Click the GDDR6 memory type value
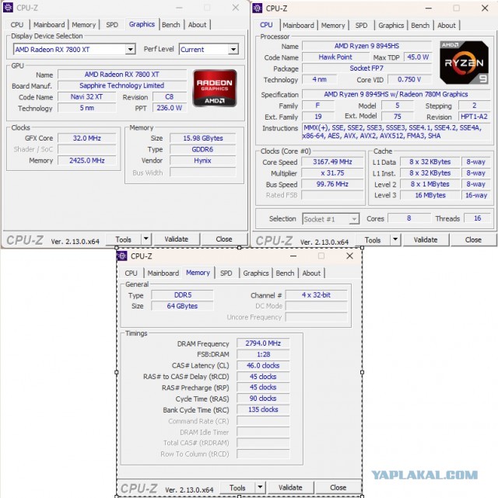The height and width of the screenshot is (498, 498). (202, 149)
